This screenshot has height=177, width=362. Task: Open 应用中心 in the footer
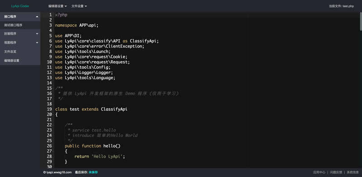tap(319, 172)
